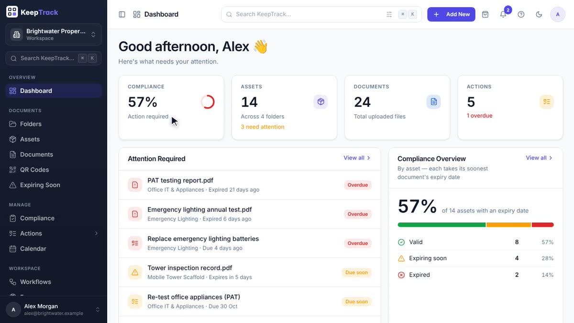Click the Dashboard breadcrumb grid icon
The width and height of the screenshot is (574, 323).
(x=137, y=14)
